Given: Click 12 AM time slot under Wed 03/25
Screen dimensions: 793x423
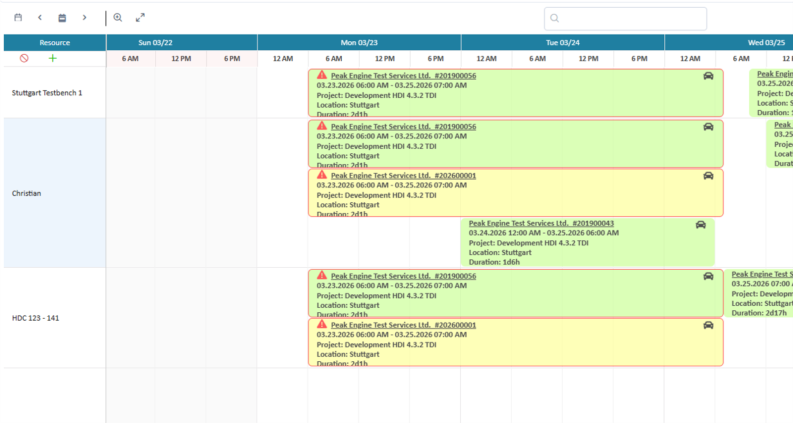Looking at the screenshot, I should point(690,59).
